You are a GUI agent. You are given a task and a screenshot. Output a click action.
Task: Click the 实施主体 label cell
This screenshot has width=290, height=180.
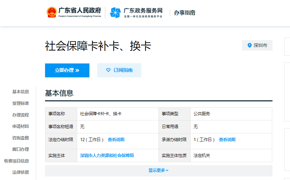coord(61,156)
